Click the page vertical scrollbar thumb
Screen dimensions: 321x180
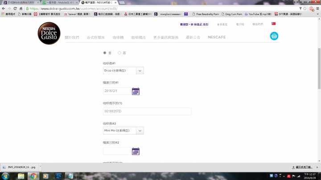(x=319, y=68)
